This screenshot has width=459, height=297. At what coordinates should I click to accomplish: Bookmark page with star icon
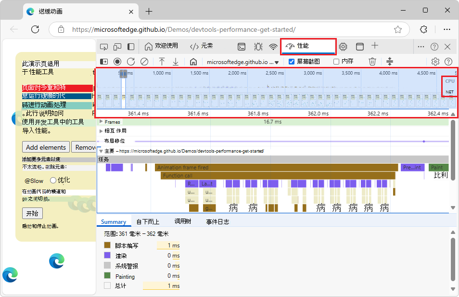pyautogui.click(x=398, y=29)
